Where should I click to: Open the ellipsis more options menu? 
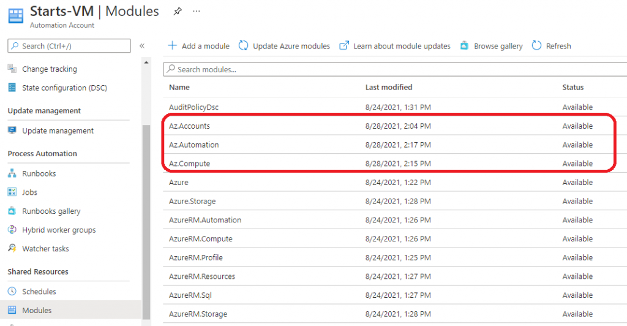196,11
